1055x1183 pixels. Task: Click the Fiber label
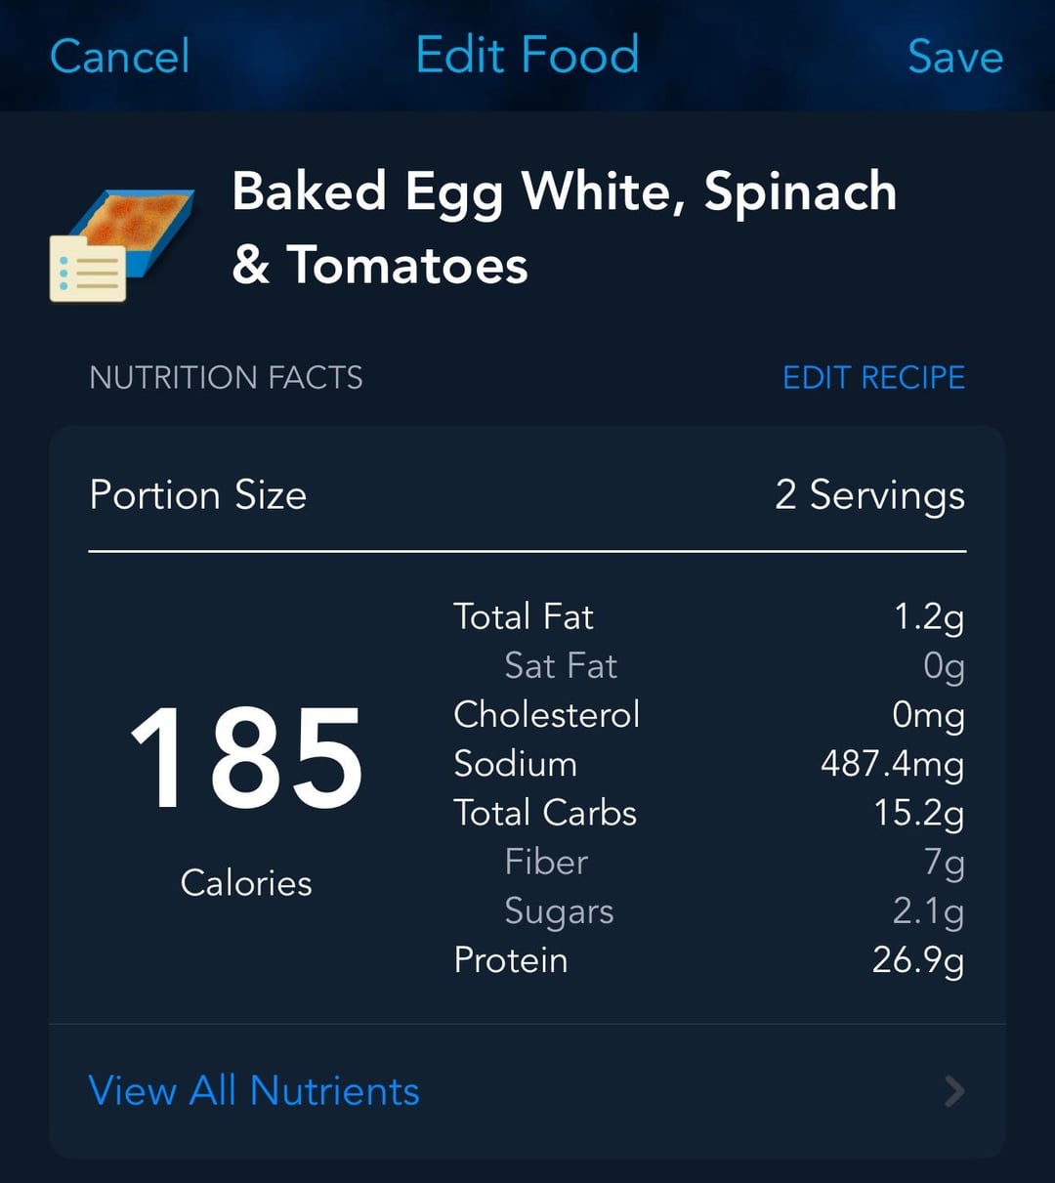click(546, 862)
